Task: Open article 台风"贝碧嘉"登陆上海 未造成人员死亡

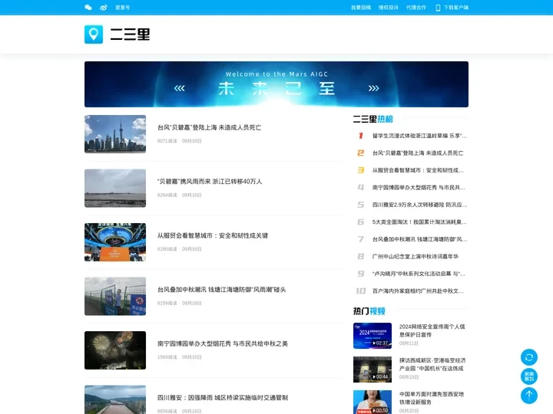Action: tap(210, 127)
